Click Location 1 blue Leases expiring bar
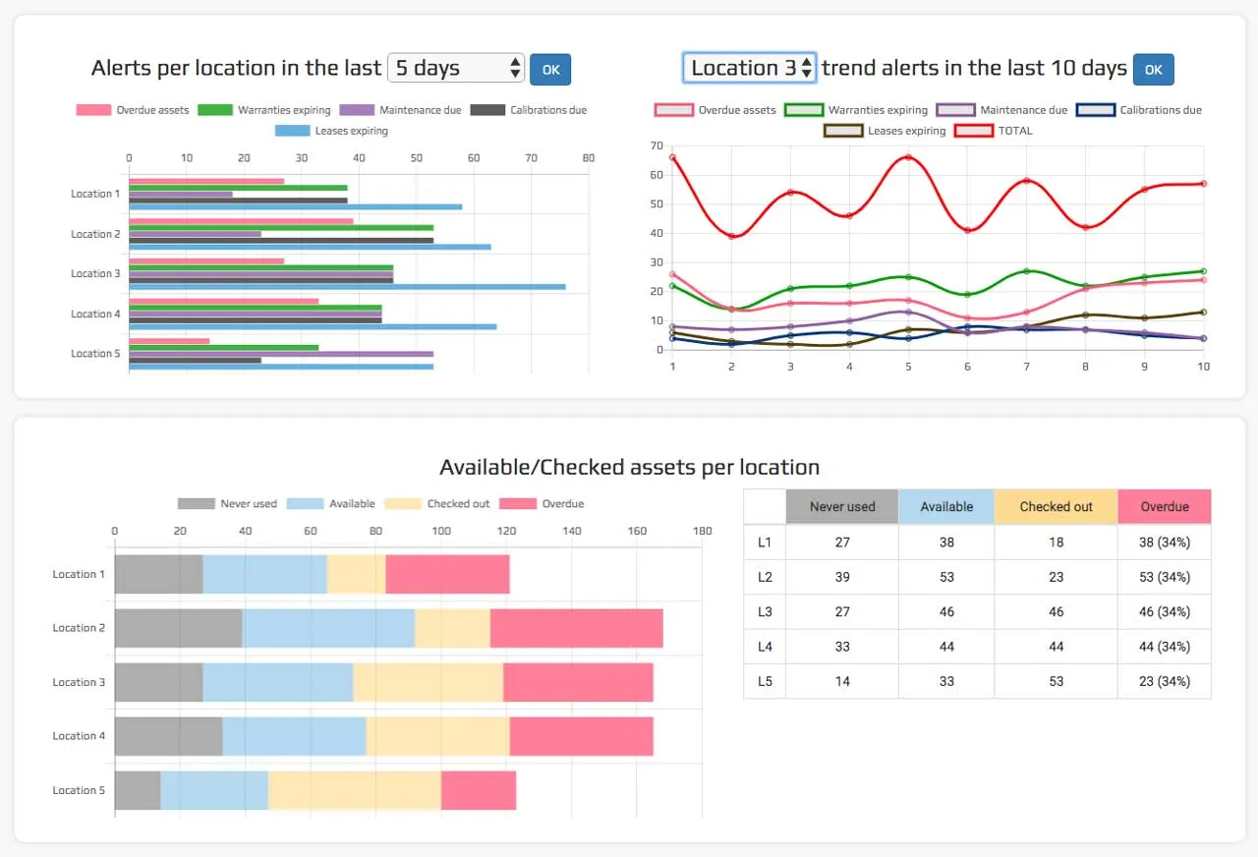This screenshot has width=1258, height=857. point(296,206)
